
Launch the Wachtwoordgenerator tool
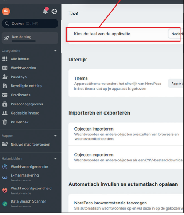(x=29, y=167)
